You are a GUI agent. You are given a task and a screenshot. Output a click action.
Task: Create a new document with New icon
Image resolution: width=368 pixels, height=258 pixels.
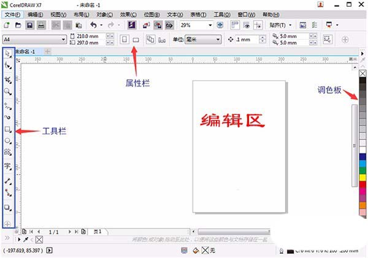[x=7, y=25]
